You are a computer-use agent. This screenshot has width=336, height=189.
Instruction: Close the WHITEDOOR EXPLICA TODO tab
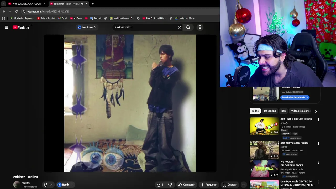(45, 4)
